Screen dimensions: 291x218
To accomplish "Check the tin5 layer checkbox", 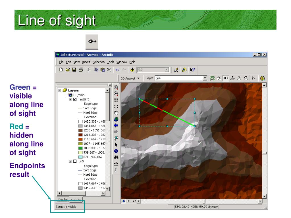I will tap(75, 161).
